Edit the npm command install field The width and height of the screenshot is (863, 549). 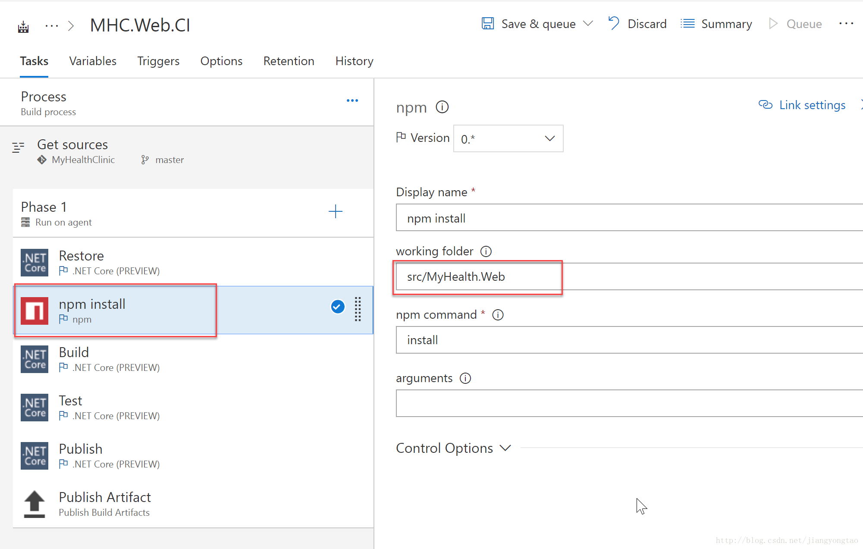[629, 340]
